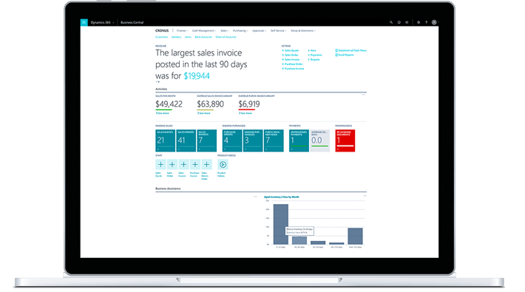Open the help question mark icon
This screenshot has width=525, height=292.
(426, 22)
